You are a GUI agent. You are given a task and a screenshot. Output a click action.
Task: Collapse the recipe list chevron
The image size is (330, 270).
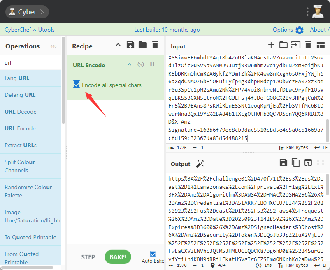click(118, 45)
